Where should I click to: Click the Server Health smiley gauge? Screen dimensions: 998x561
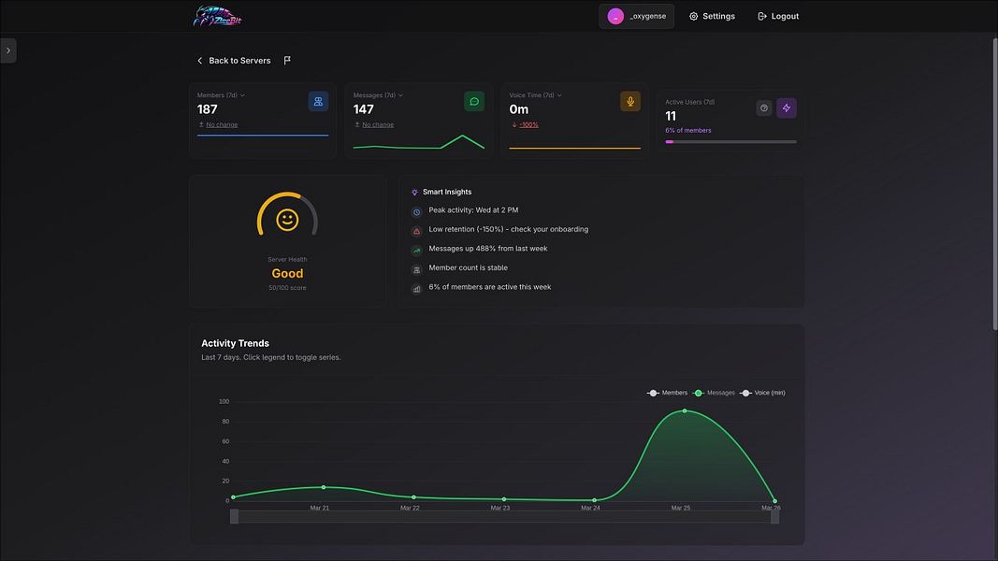[287, 215]
